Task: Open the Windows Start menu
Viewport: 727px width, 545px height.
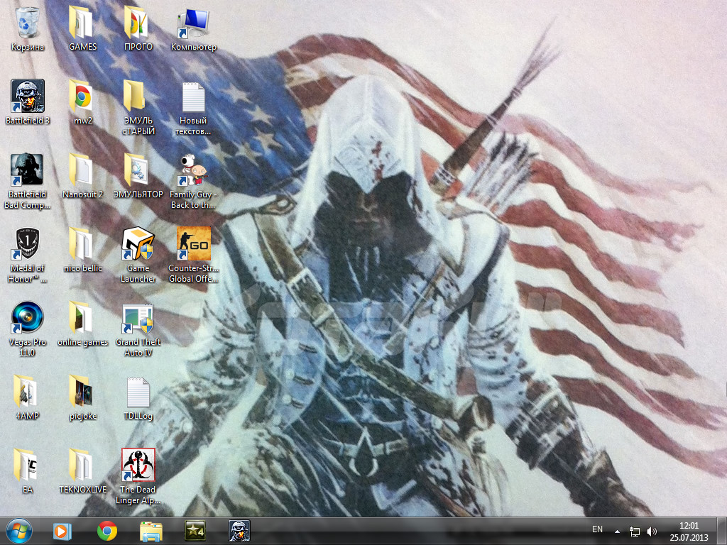Action: [x=19, y=531]
